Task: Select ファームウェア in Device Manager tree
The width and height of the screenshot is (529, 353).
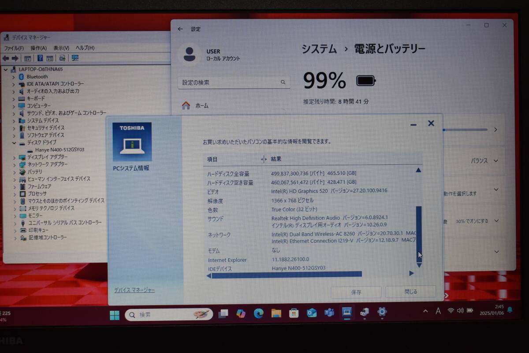Action: pyautogui.click(x=39, y=186)
